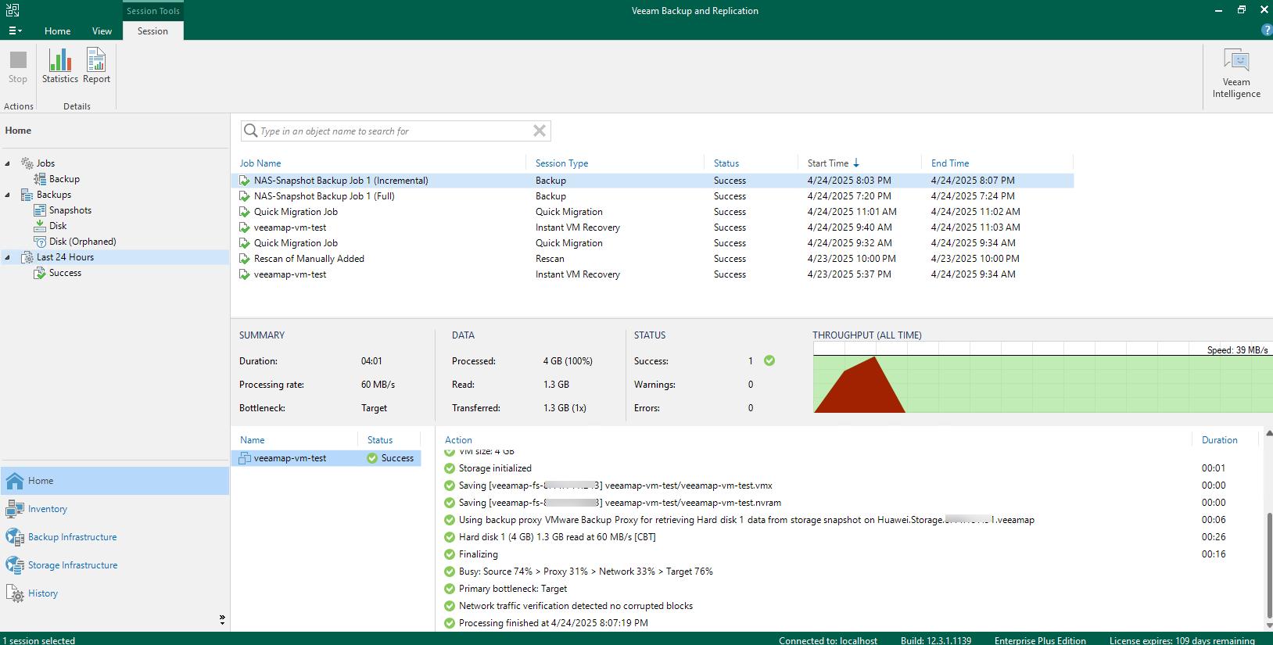Open History view icon
Screen dimensions: 1273x645
click(15, 593)
